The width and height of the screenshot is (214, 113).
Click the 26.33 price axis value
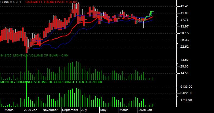(x=184, y=40)
